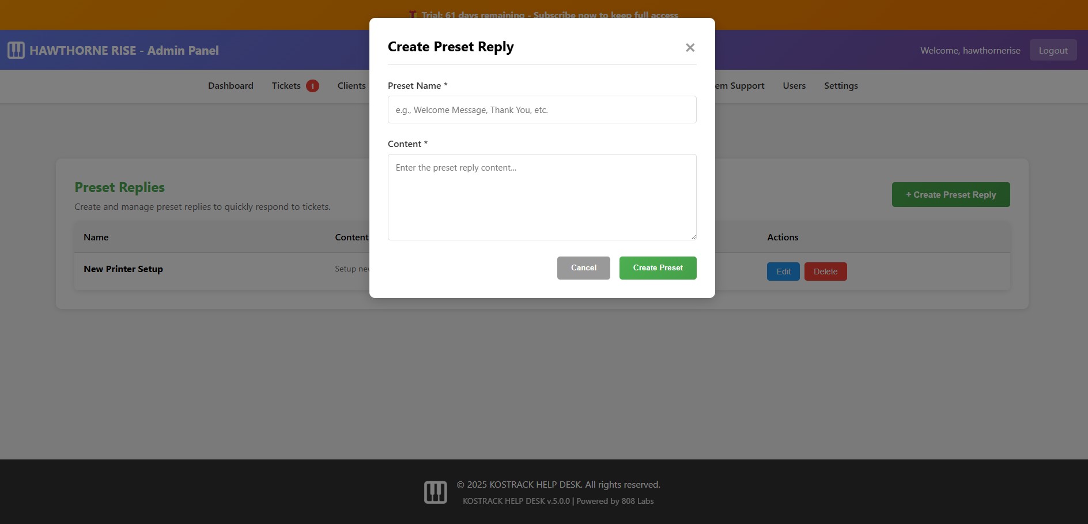This screenshot has width=1088, height=524.
Task: Edit the New Printer Setup preset
Action: coord(783,272)
